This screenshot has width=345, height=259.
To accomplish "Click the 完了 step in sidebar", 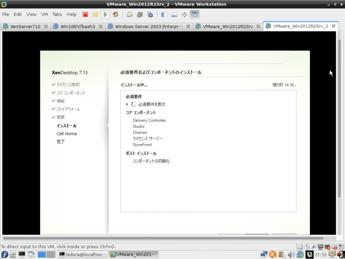I will [x=61, y=142].
